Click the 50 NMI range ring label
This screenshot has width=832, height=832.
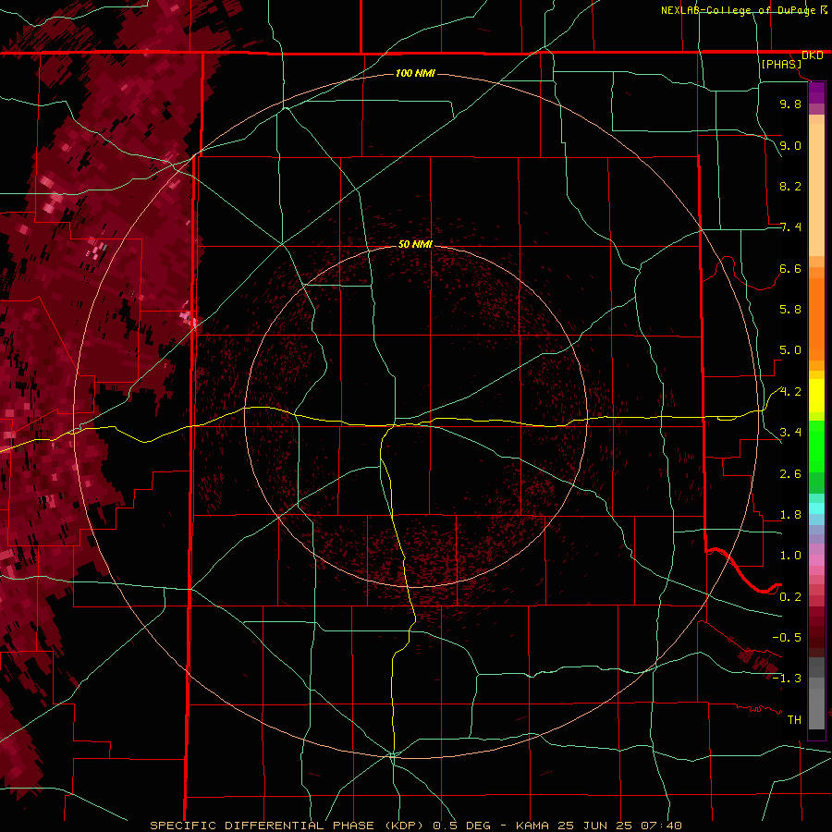(x=415, y=244)
